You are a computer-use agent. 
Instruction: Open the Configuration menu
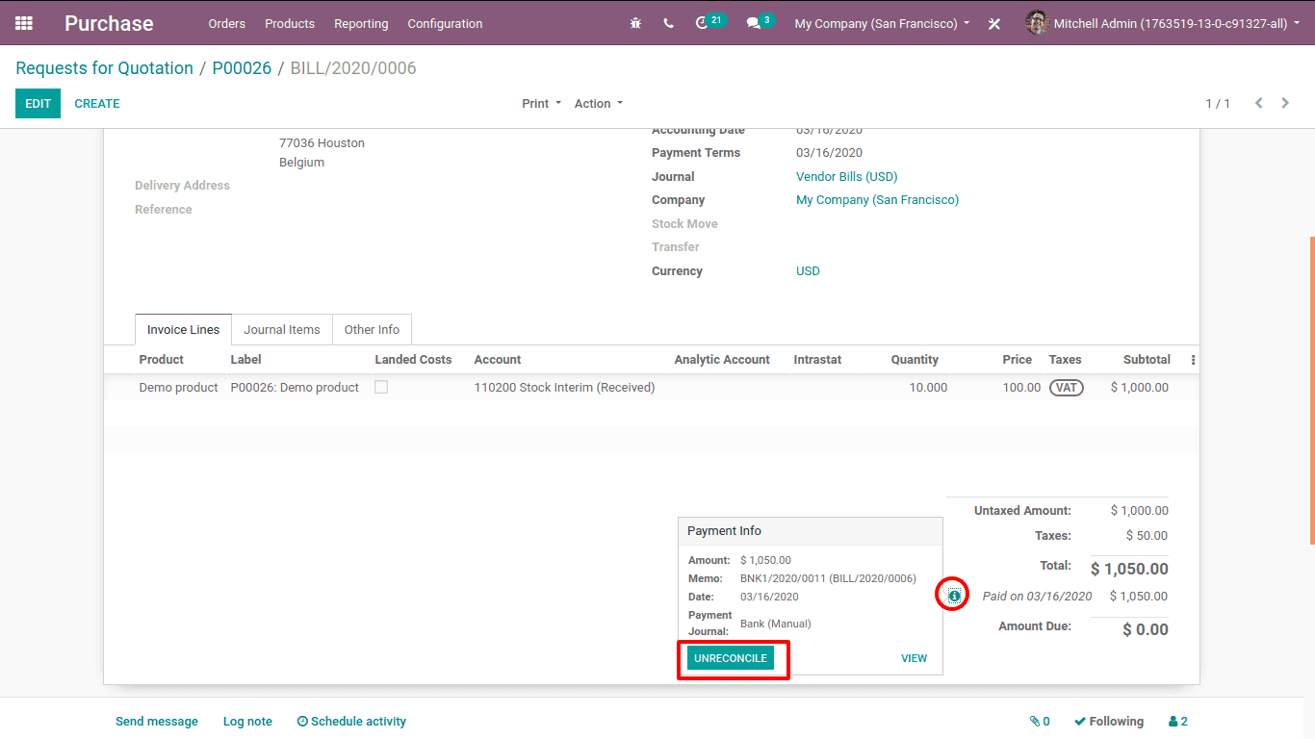(x=445, y=23)
